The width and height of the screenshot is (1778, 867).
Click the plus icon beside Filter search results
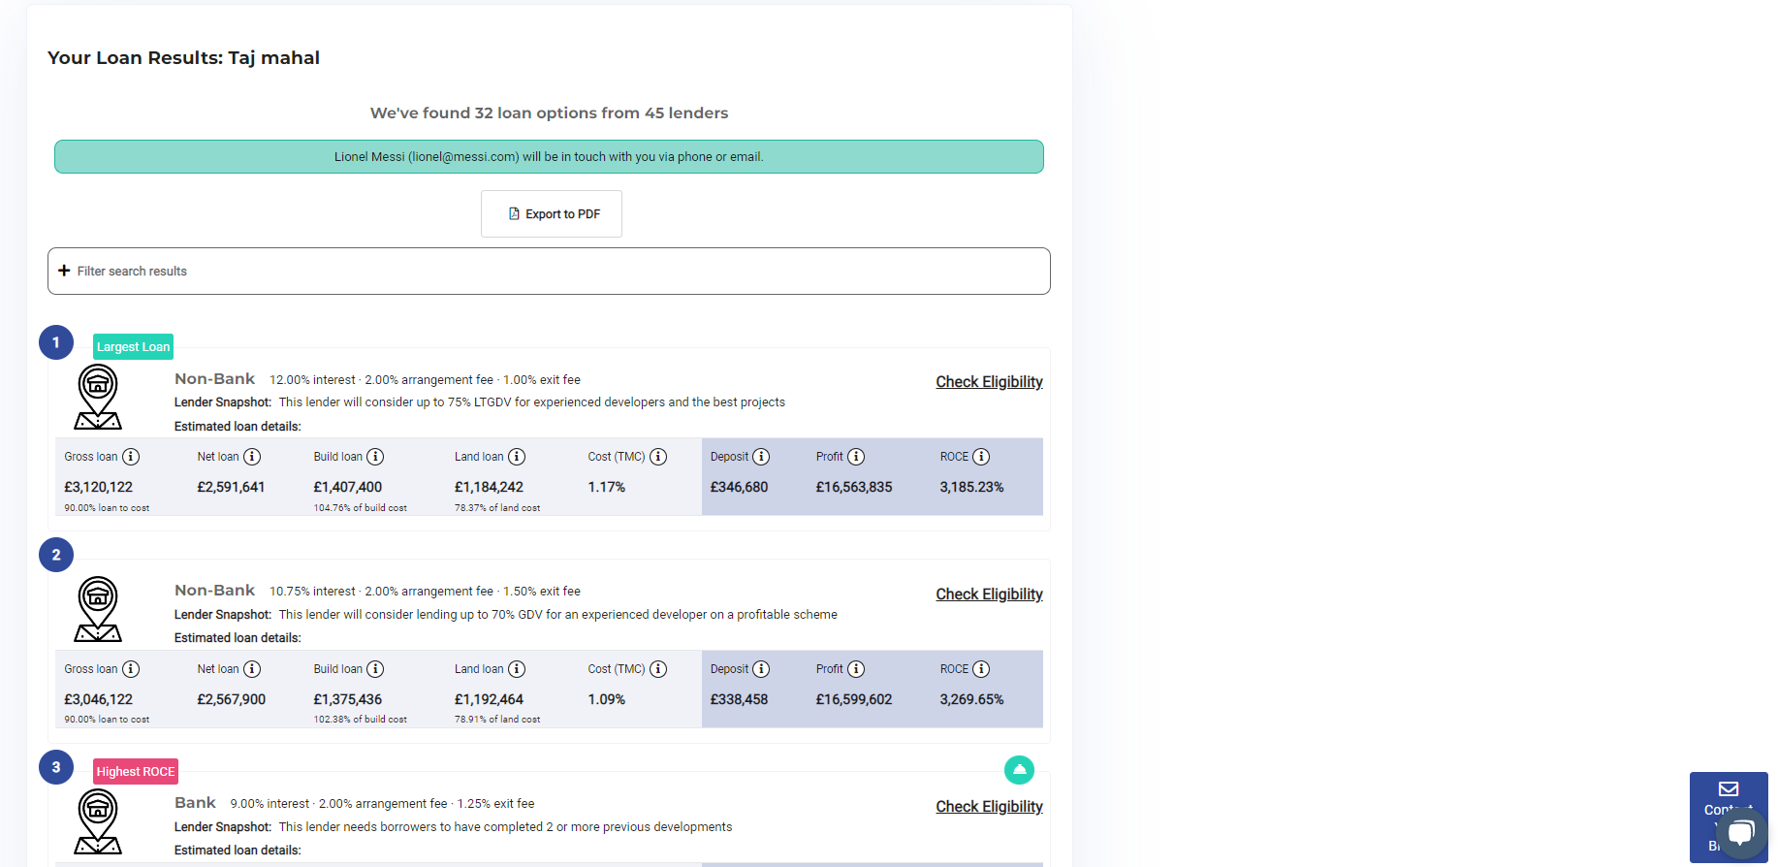click(64, 271)
